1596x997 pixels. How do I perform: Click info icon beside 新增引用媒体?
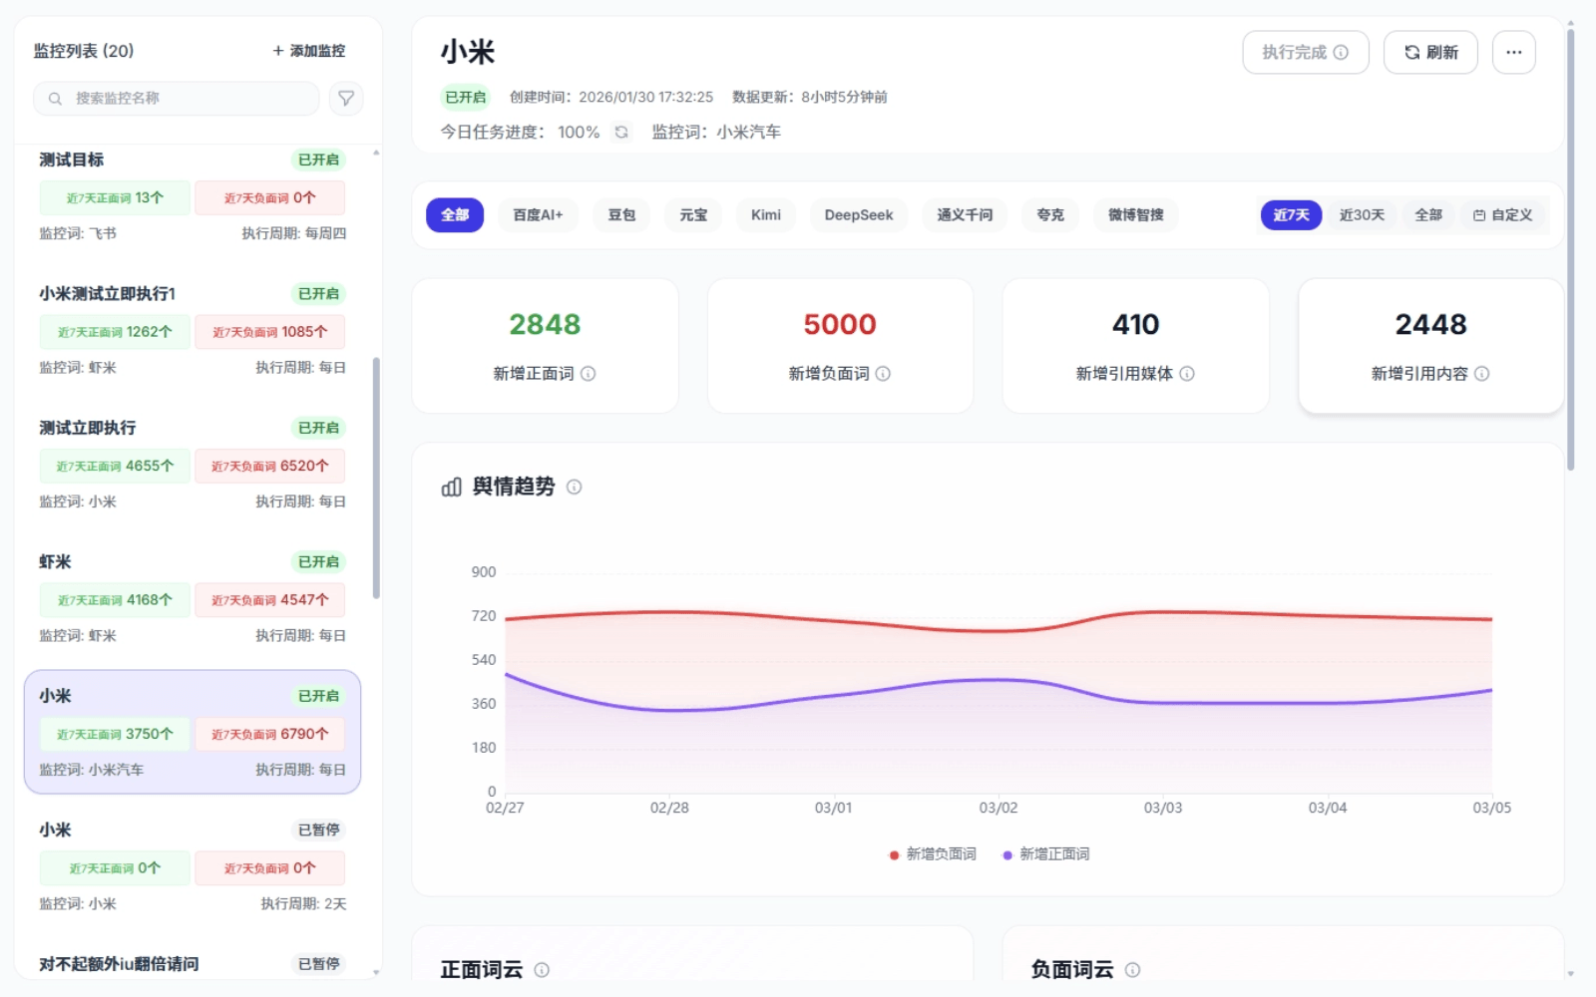(x=1187, y=374)
